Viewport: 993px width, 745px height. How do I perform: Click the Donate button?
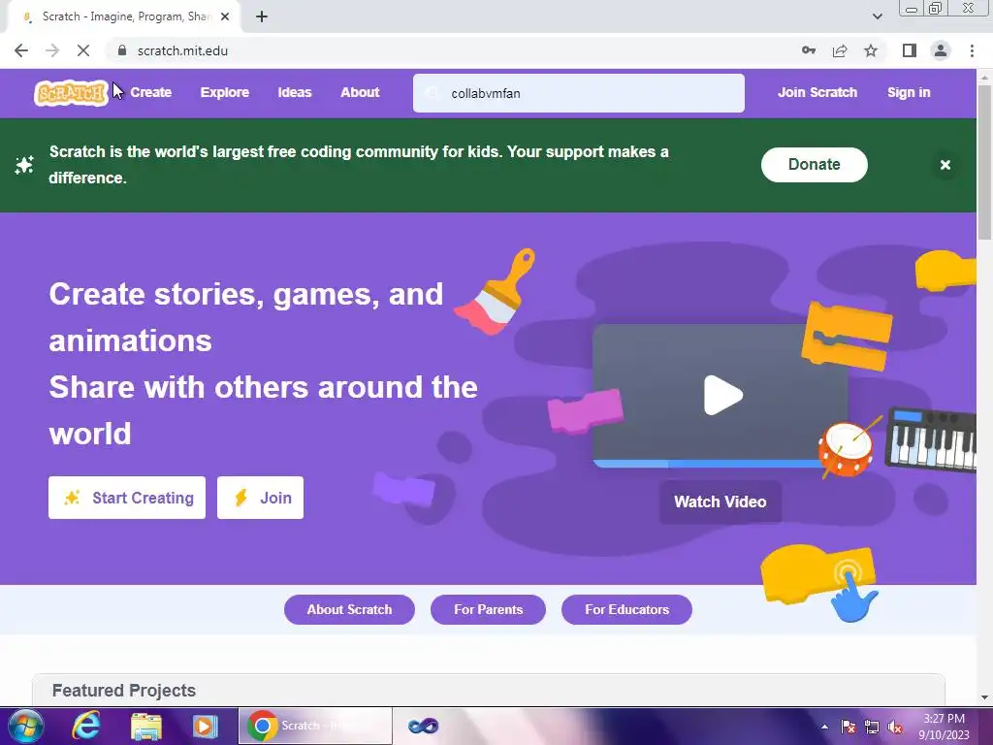814,165
